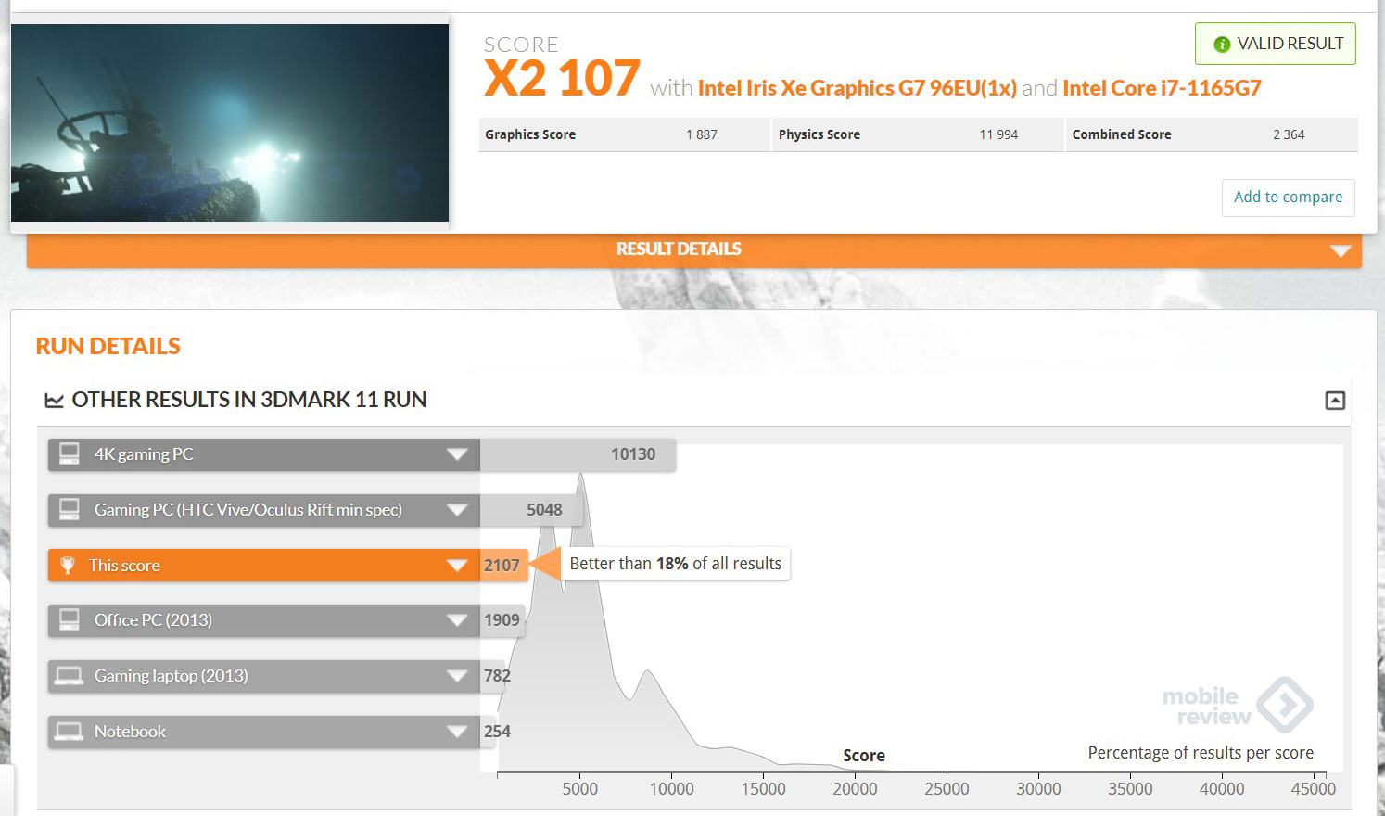Click the 20000 axis label on chart
Viewport: 1385px width, 816px height.
[855, 789]
